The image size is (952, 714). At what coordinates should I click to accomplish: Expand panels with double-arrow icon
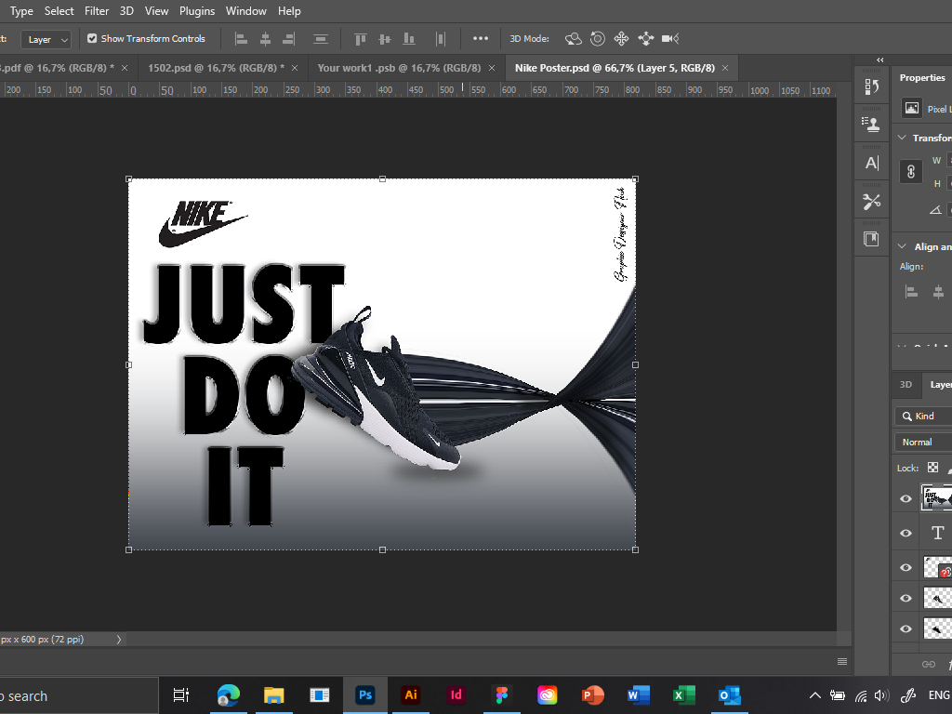pyautogui.click(x=879, y=59)
